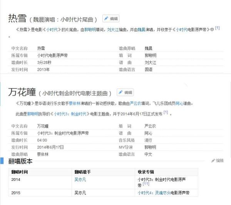Open the 小时代 link in 热雪 description

(x=52, y=30)
